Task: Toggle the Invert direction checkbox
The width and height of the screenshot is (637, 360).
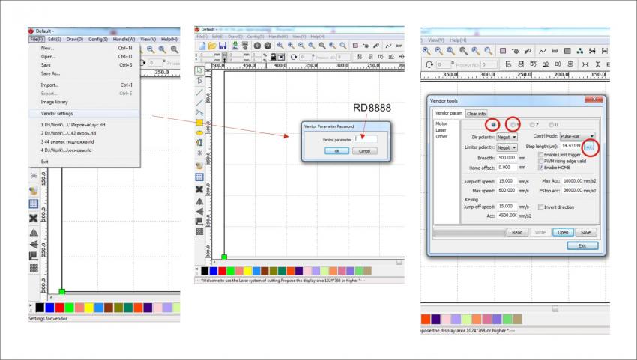Action: (x=541, y=207)
